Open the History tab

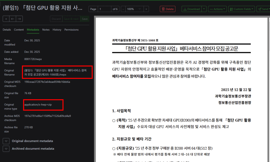pyautogui.click(x=57, y=30)
